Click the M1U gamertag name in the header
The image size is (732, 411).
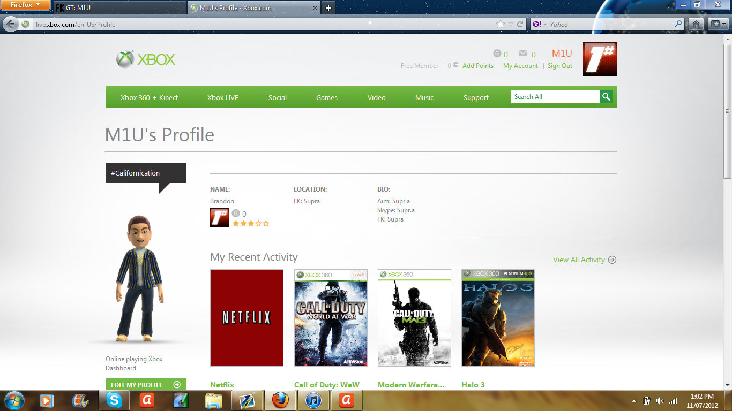pos(562,54)
